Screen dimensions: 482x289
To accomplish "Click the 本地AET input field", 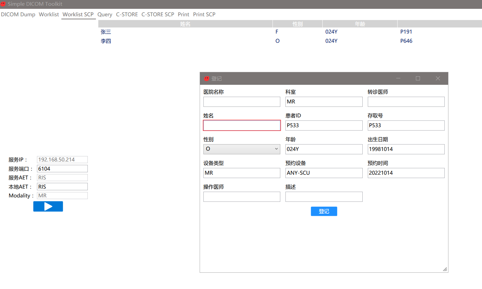I will [62, 186].
